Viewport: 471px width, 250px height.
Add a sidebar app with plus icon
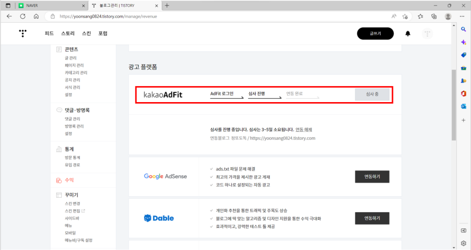click(463, 120)
